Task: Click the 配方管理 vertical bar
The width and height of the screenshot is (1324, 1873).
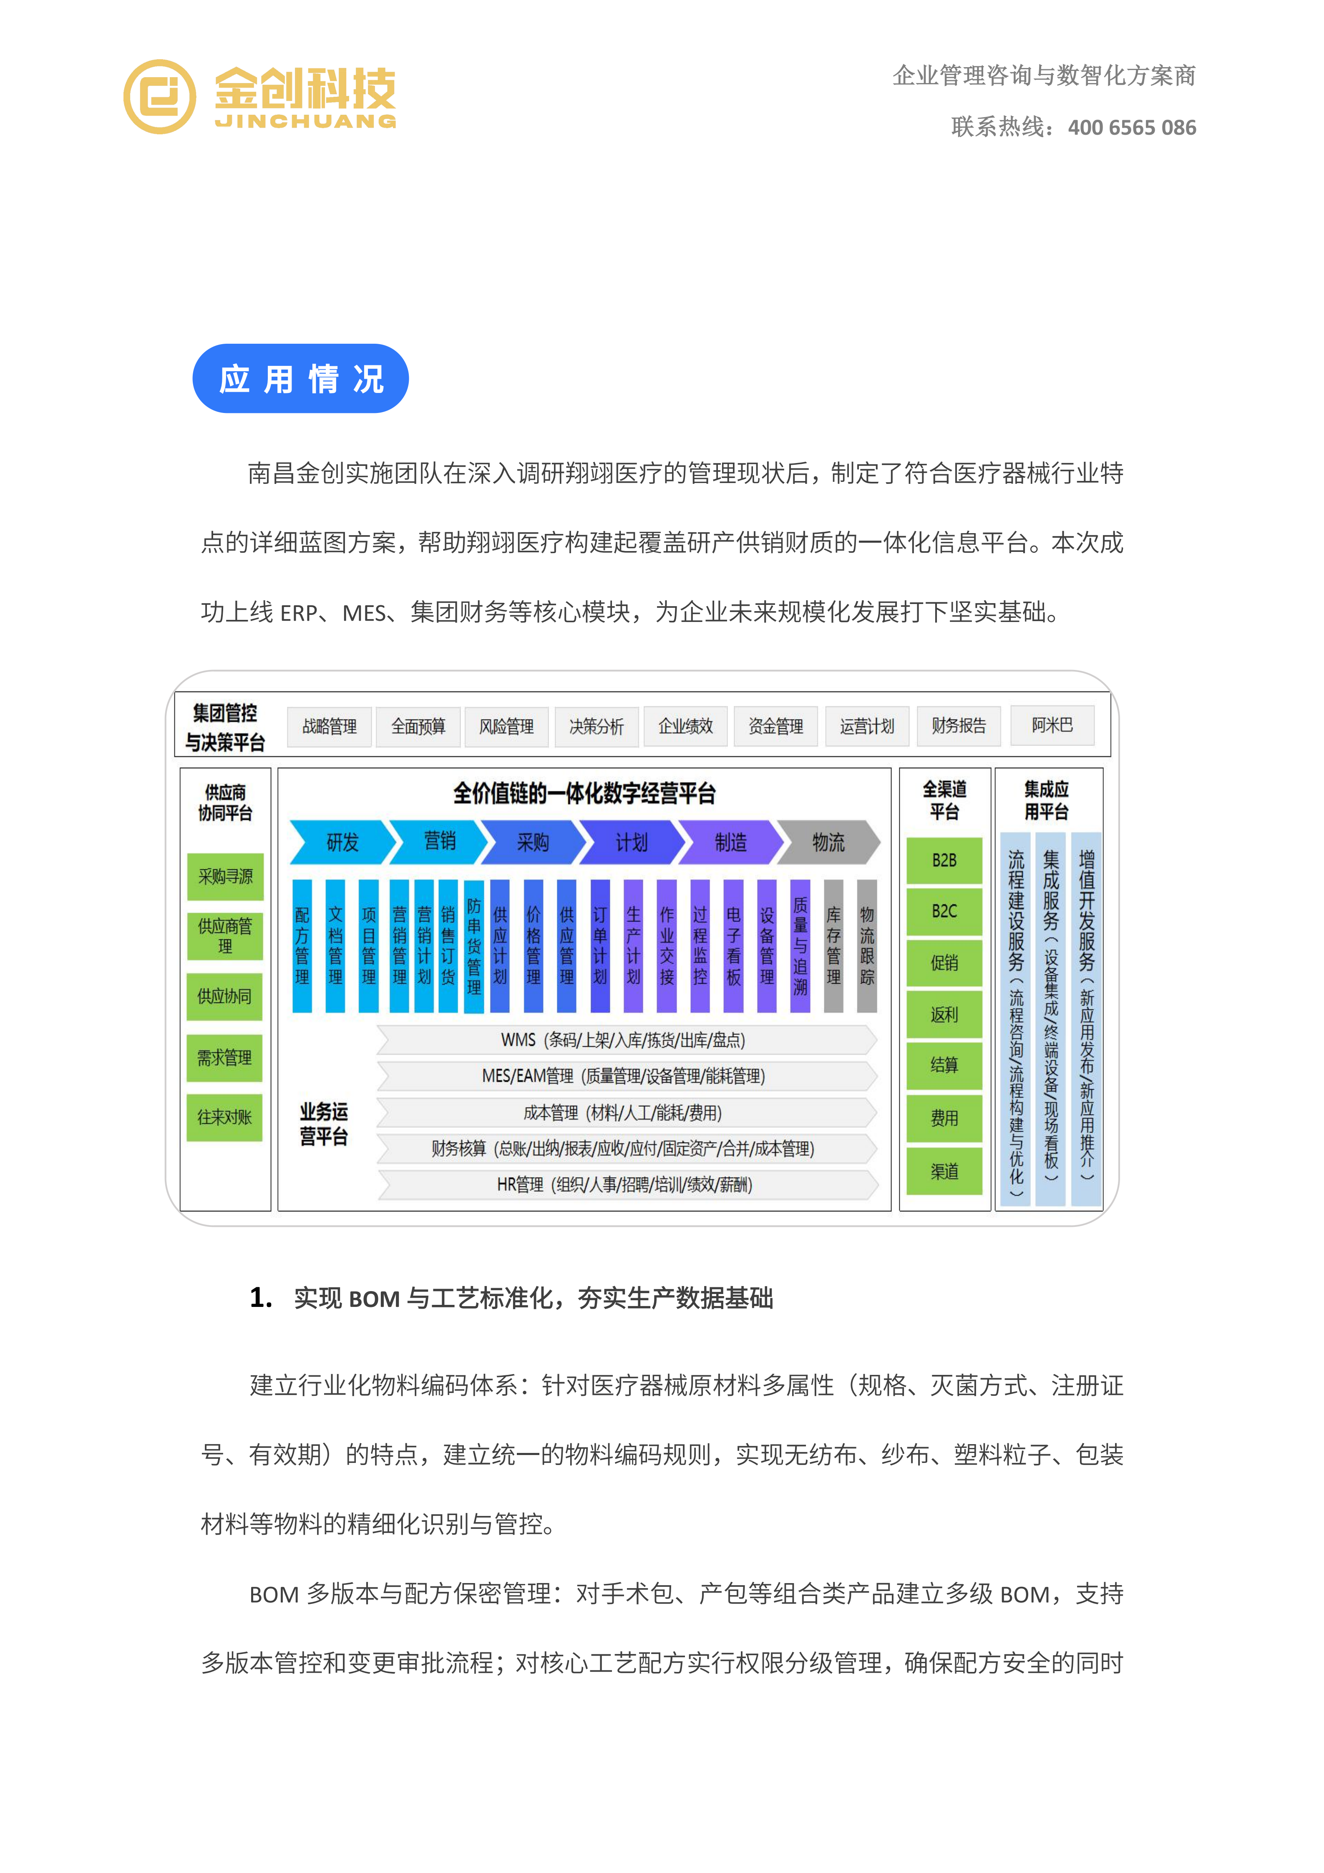Action: [x=302, y=946]
